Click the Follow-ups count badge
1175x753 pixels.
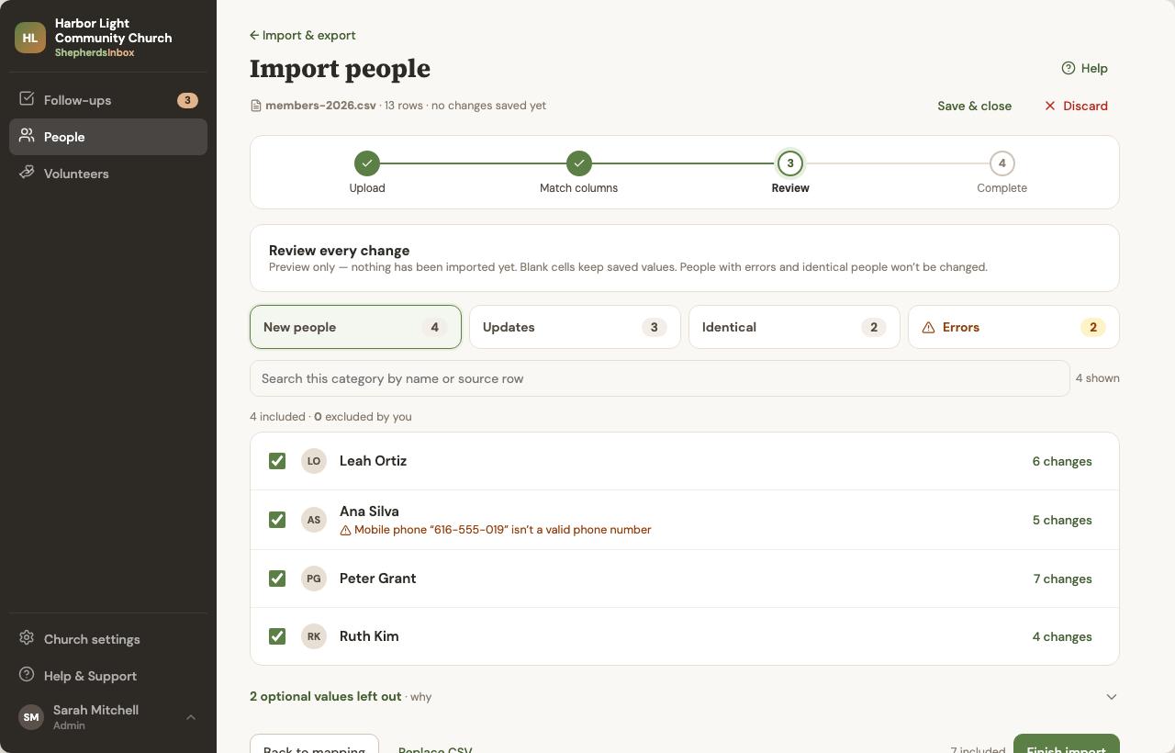pos(187,100)
